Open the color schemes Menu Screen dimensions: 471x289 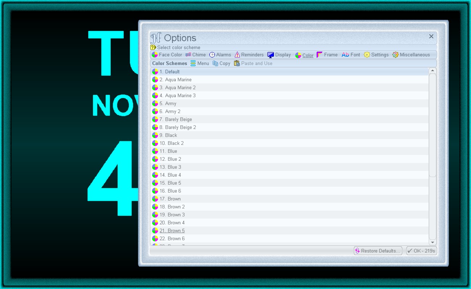200,64
